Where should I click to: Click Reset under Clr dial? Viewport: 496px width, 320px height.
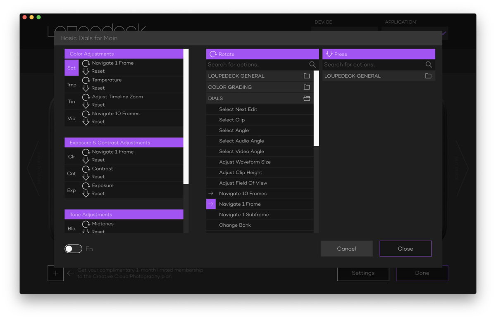pyautogui.click(x=98, y=160)
